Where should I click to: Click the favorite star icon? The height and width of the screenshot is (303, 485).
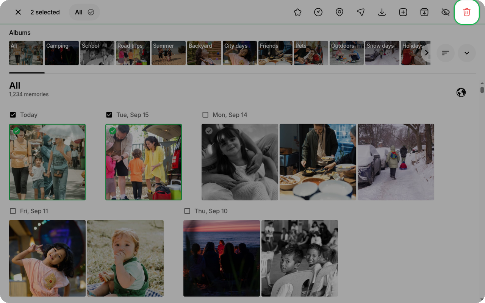tap(298, 12)
